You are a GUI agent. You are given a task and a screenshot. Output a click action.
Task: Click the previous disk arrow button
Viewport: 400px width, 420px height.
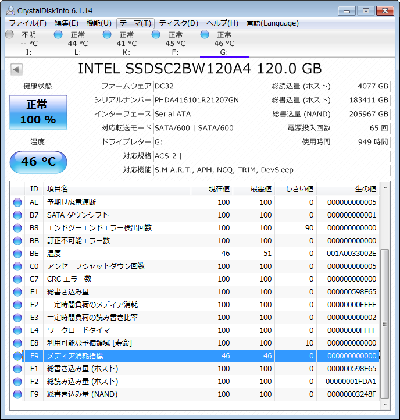(x=16, y=70)
